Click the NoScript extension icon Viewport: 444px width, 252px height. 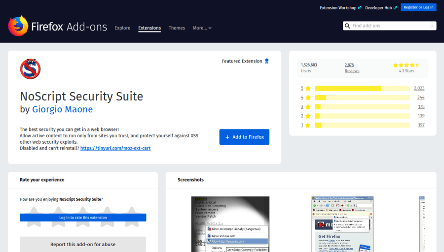(30, 68)
